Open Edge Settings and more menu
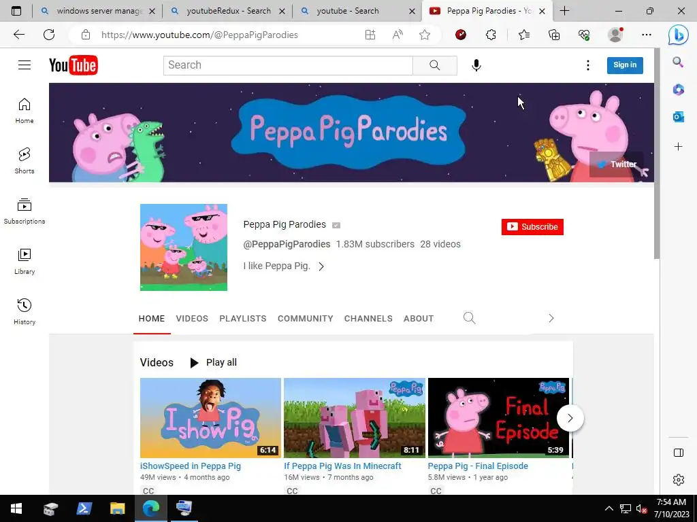 pyautogui.click(x=647, y=35)
